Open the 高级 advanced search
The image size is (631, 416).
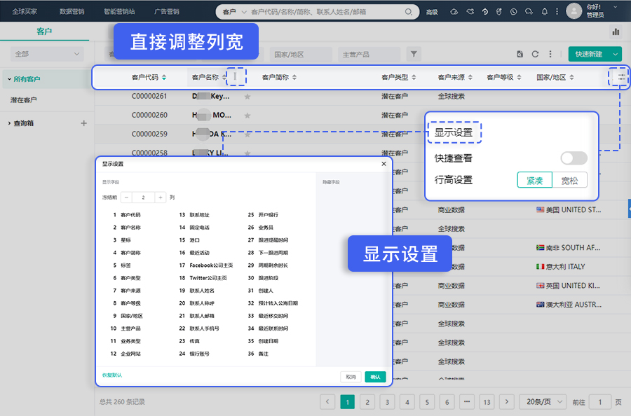(432, 12)
